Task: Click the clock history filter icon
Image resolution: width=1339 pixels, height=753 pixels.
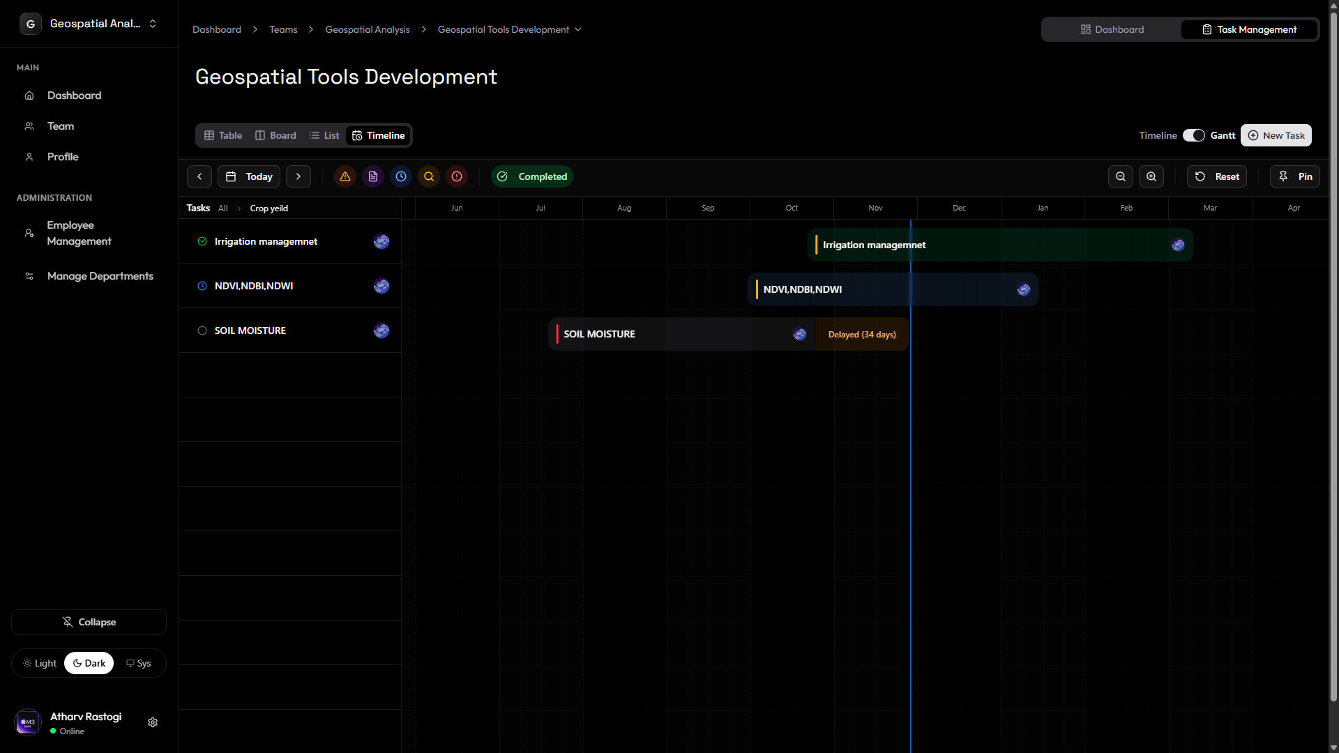Action: [x=401, y=176]
